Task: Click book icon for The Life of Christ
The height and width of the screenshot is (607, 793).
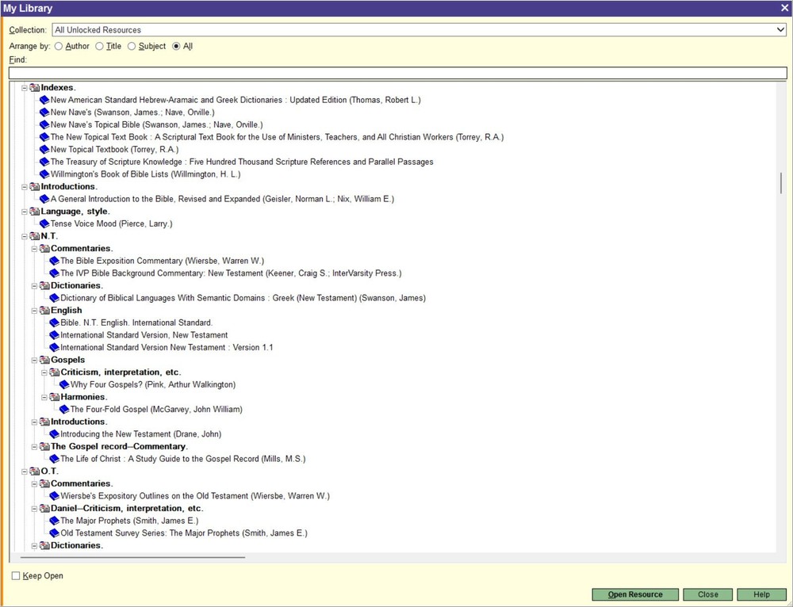Action: (54, 460)
